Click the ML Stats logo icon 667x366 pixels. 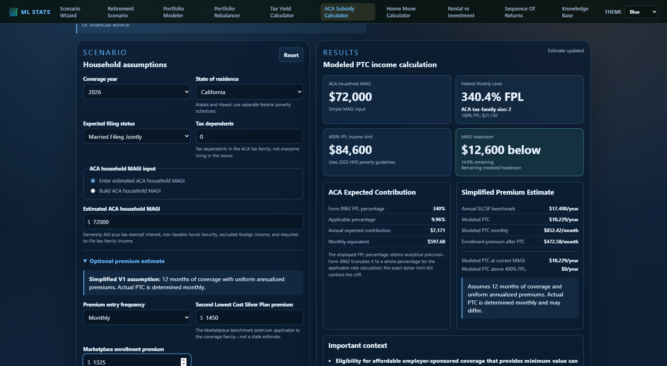(x=13, y=12)
